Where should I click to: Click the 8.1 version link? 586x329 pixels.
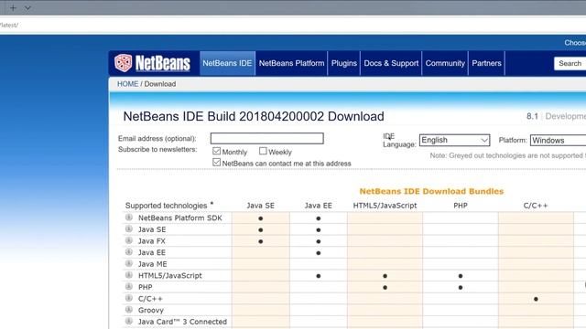coord(532,116)
